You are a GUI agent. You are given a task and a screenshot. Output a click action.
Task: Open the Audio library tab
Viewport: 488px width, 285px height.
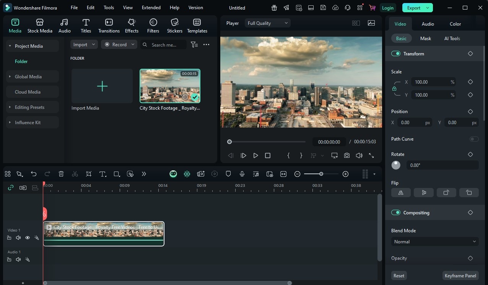[64, 26]
